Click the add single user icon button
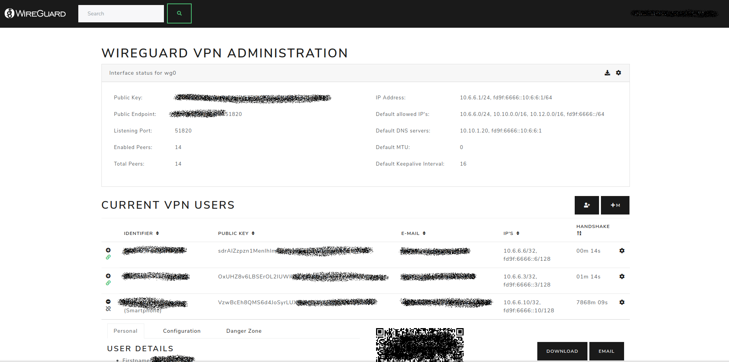729x362 pixels. 586,205
